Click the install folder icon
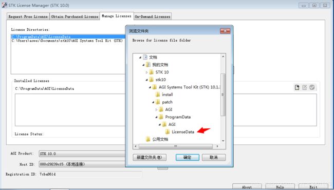 tap(158, 94)
